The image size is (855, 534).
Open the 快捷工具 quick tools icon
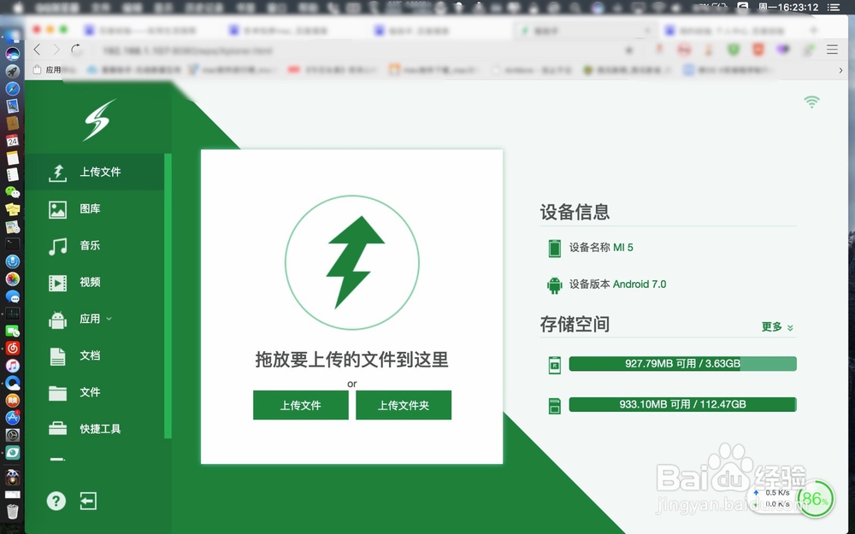point(56,428)
